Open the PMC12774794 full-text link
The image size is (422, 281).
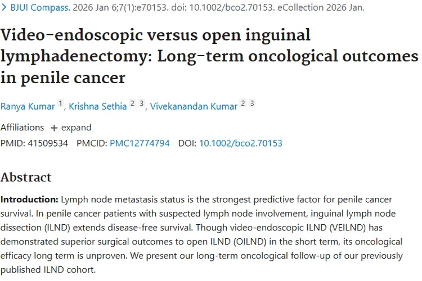pos(140,143)
